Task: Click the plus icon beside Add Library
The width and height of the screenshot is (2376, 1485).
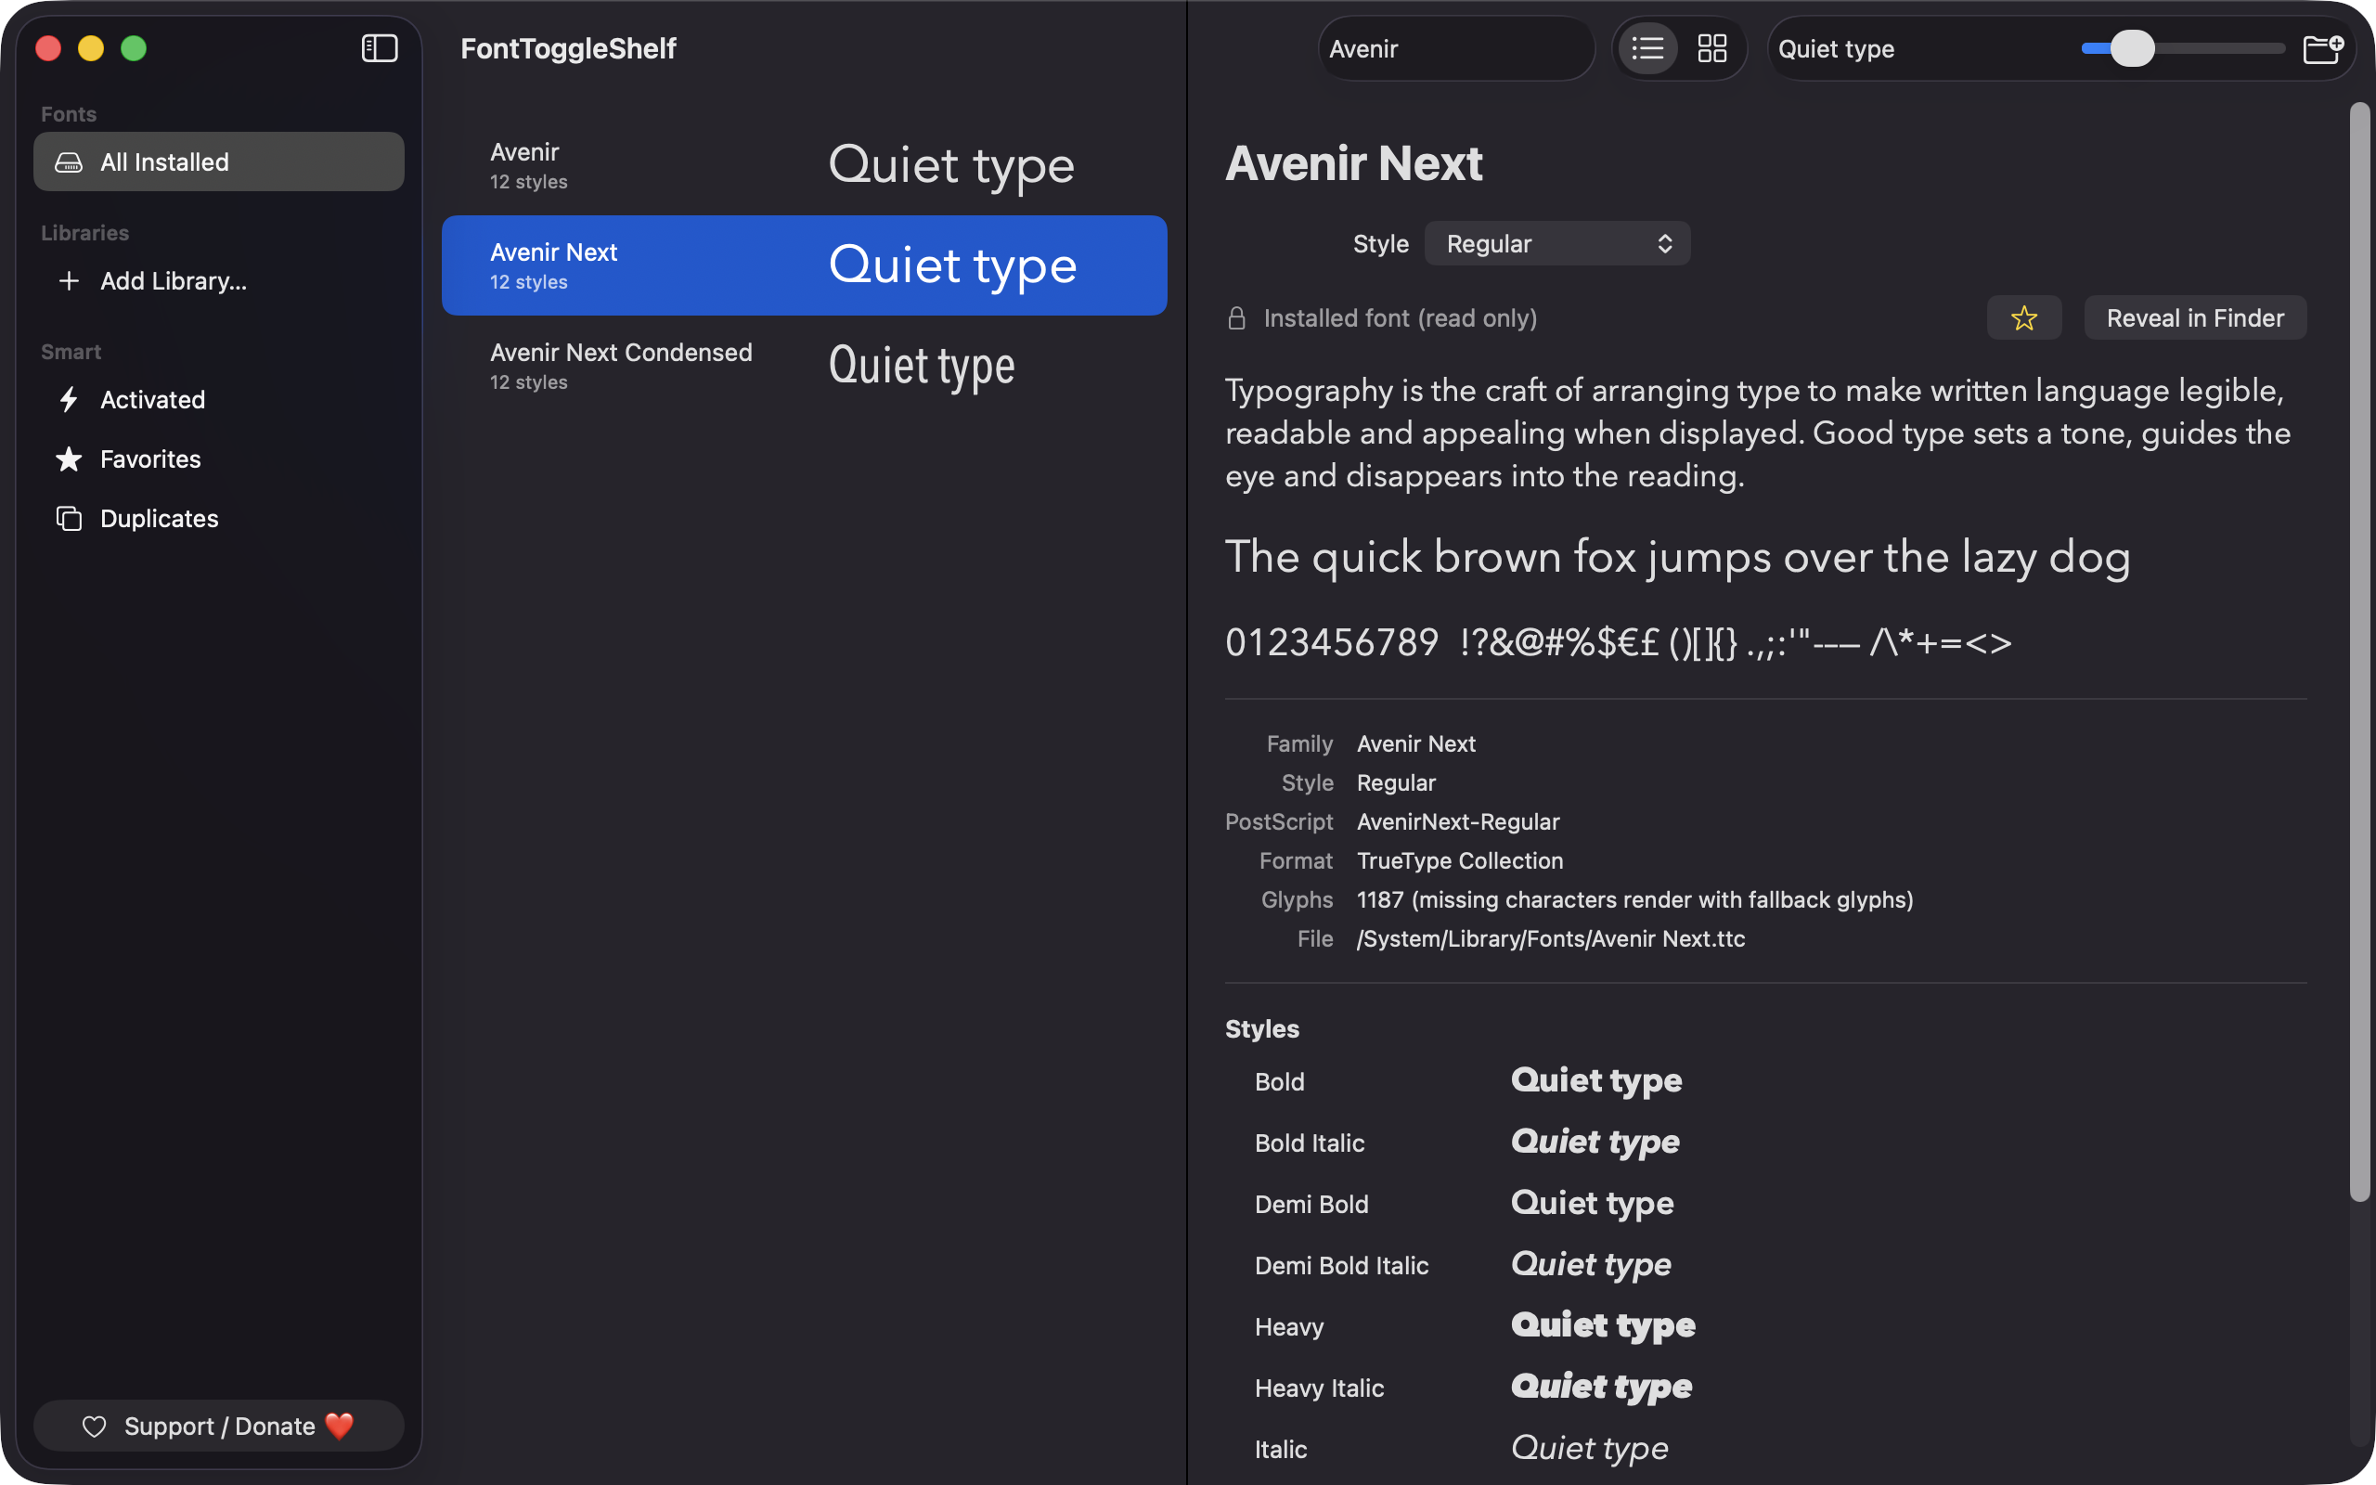Action: 69,281
